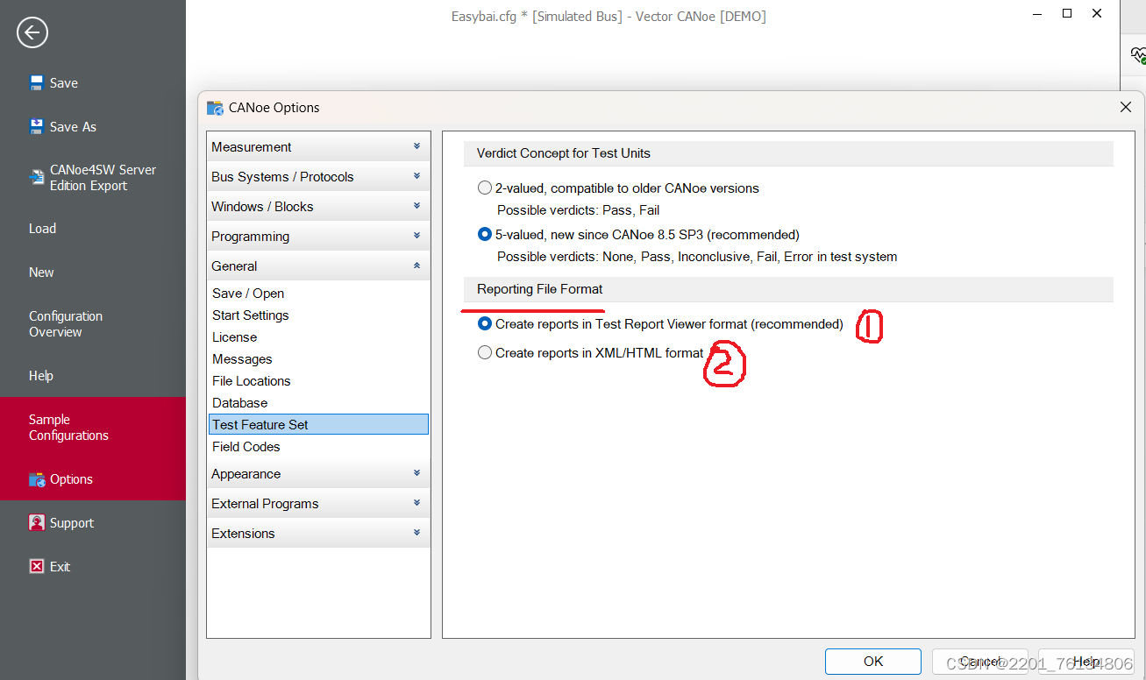Click the Save As disk icon
Viewport: 1146px width, 680px height.
(37, 127)
